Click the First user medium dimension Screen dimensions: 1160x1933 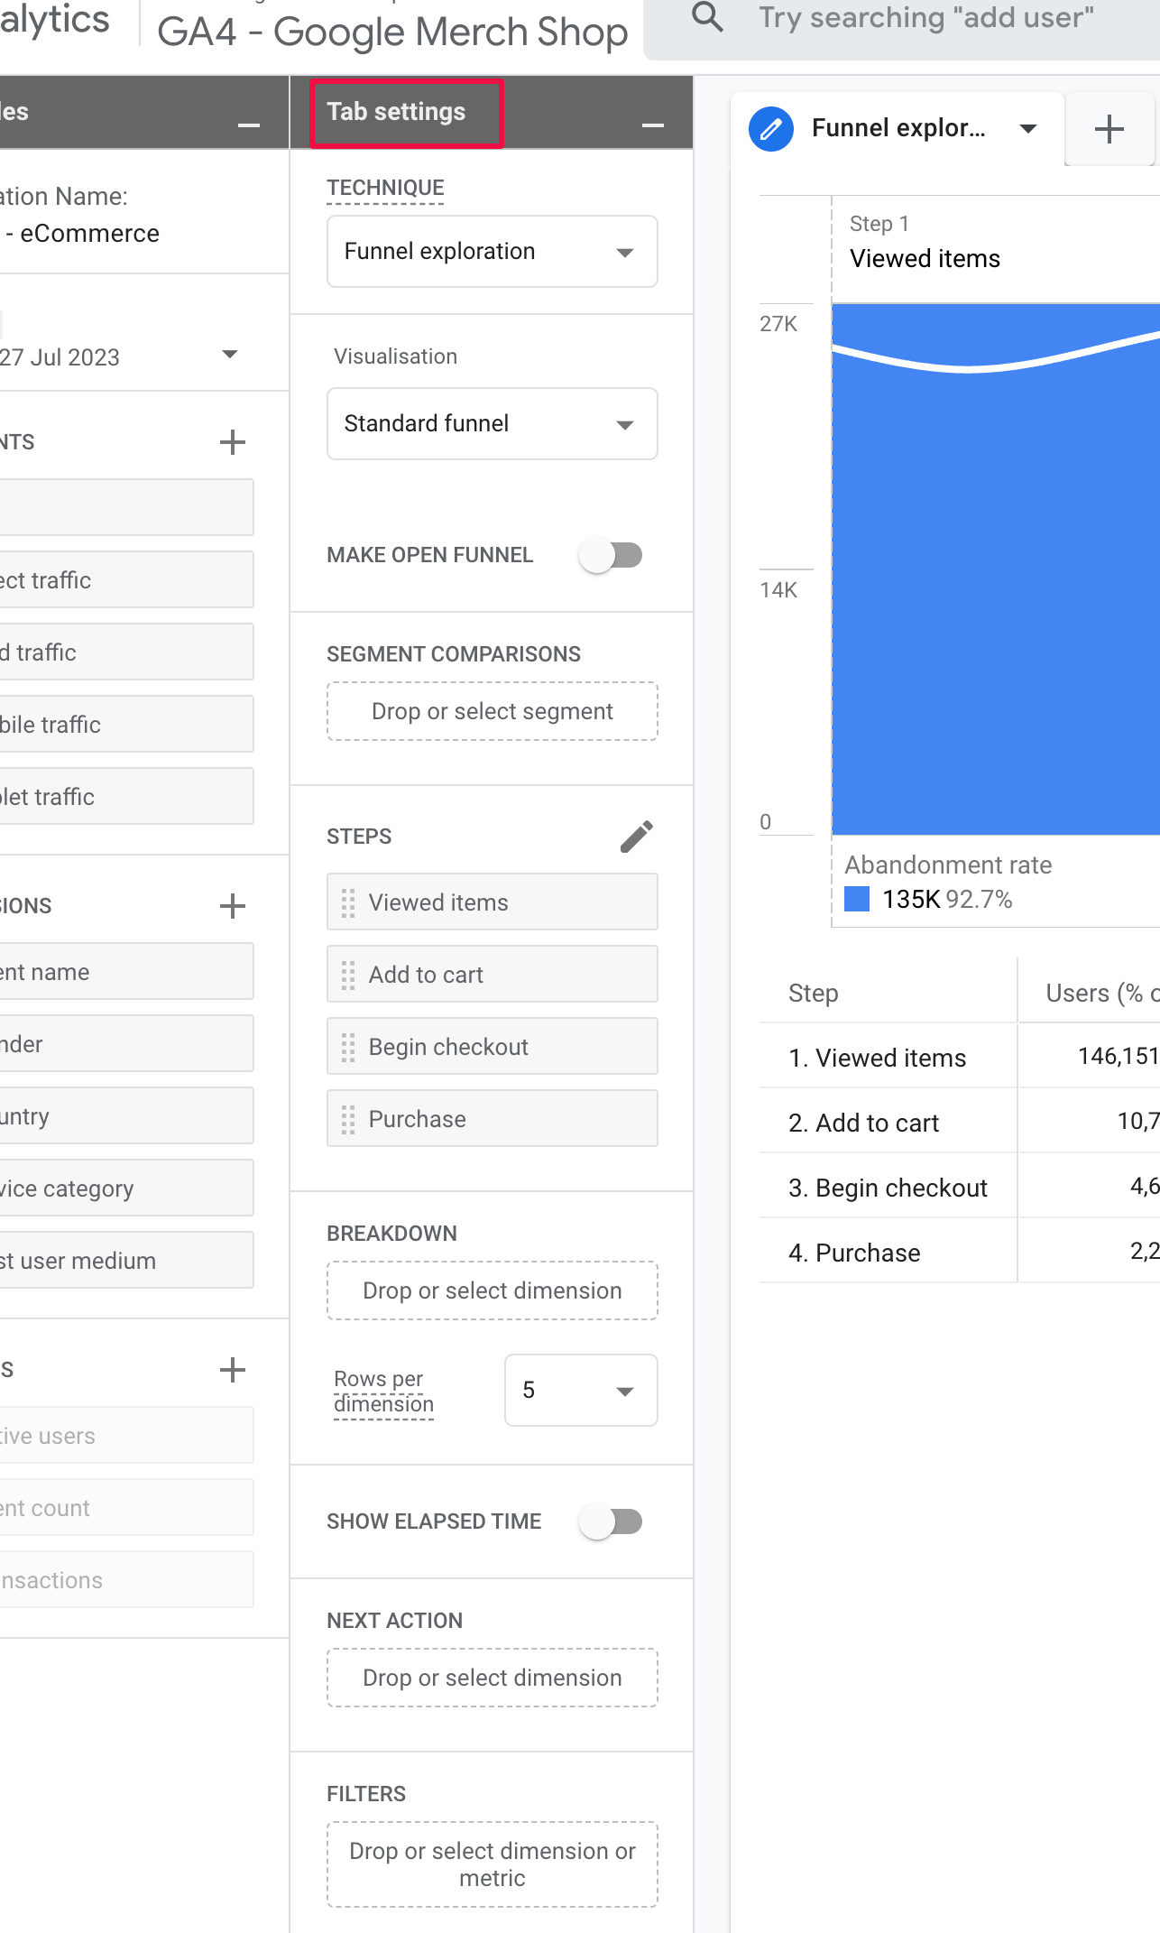point(126,1260)
